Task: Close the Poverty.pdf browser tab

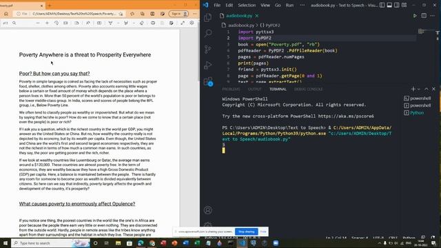Action: [41, 6]
